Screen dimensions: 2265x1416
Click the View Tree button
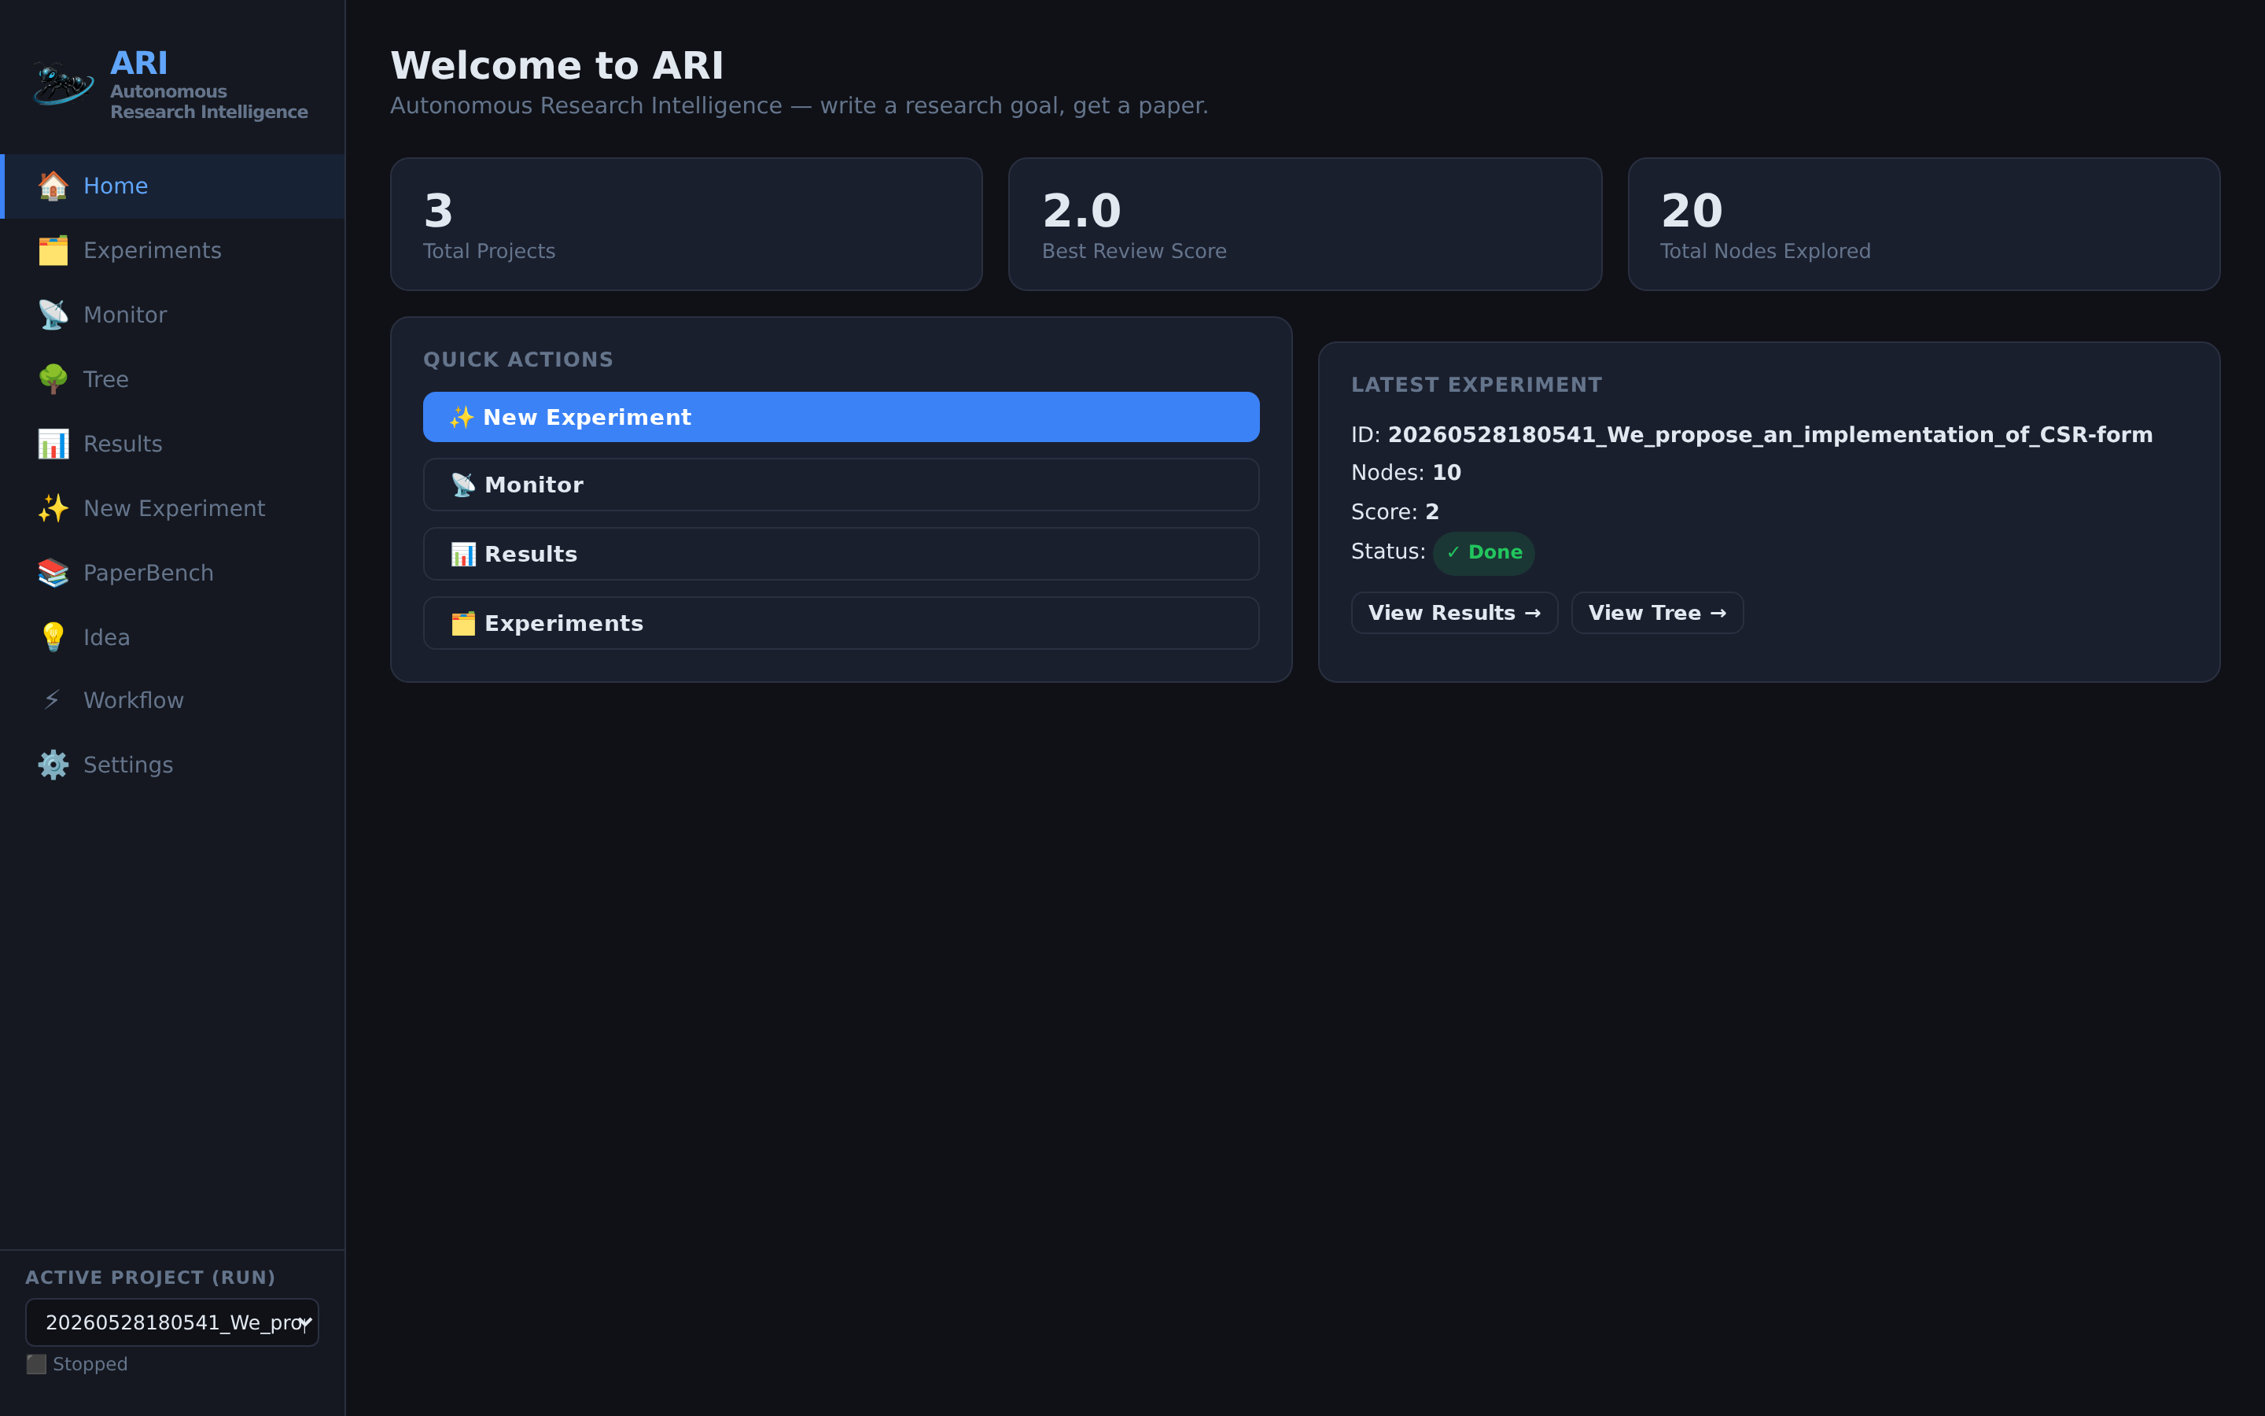[x=1656, y=613]
